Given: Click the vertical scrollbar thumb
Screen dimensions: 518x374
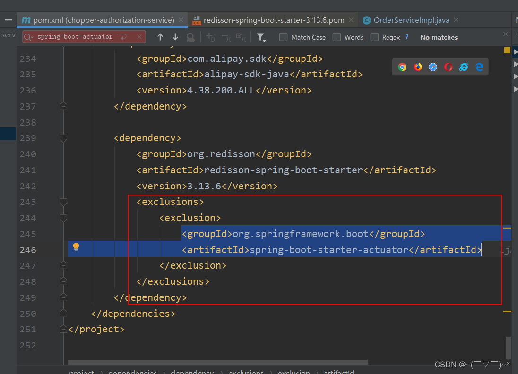Looking at the screenshot, I should pos(508,347).
